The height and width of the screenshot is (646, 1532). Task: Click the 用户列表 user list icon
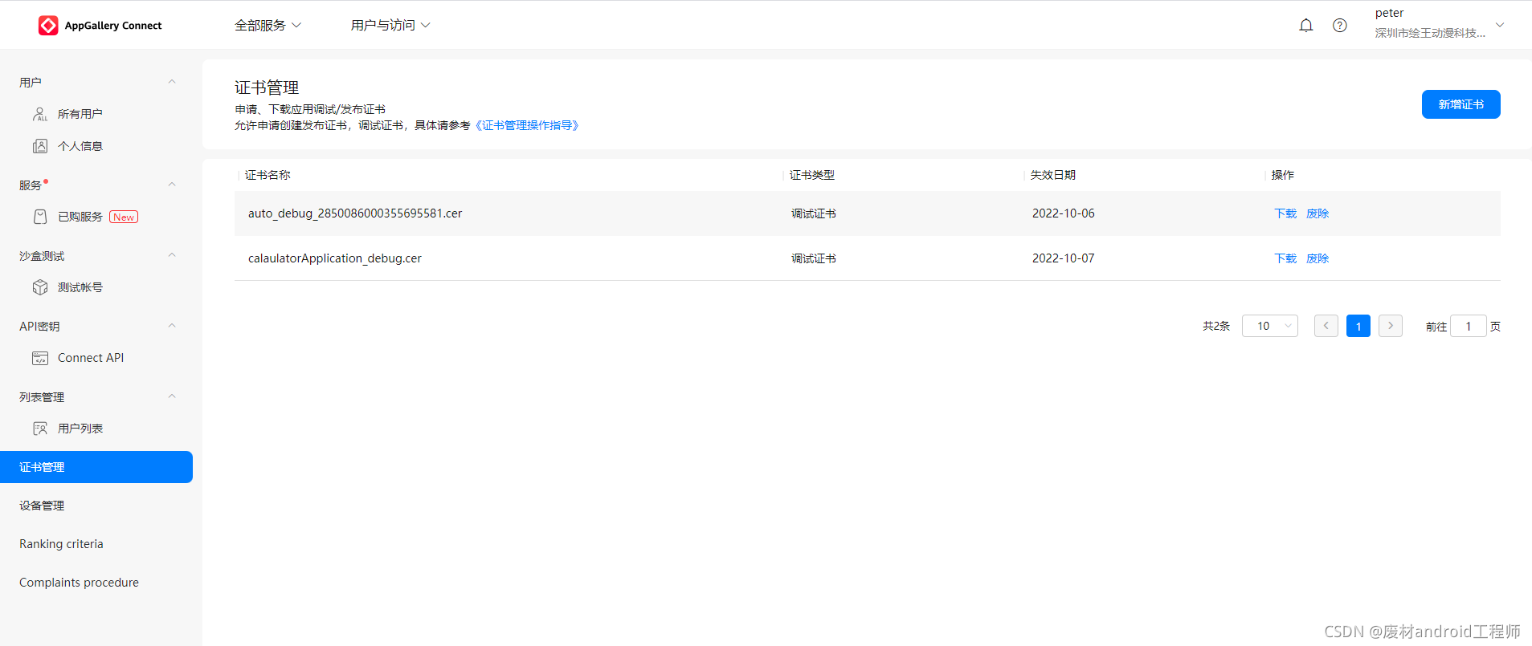click(x=40, y=429)
